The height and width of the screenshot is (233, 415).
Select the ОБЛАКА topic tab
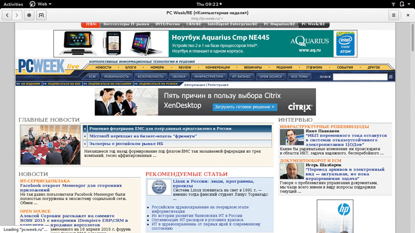point(179,77)
